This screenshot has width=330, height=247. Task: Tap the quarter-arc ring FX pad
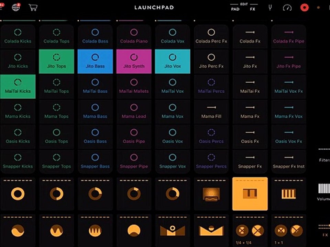point(95,193)
